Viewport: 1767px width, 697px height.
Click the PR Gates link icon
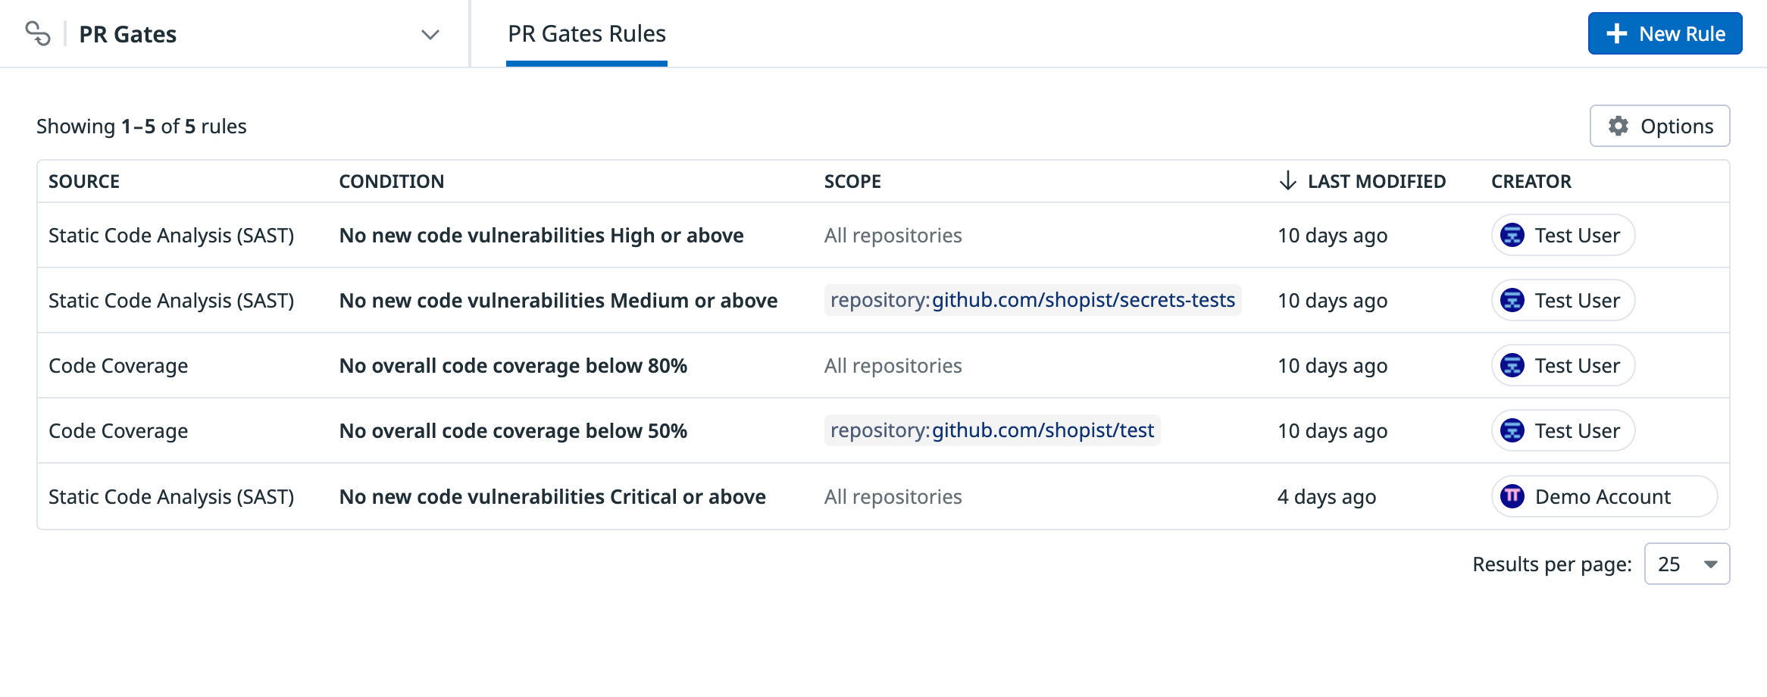tap(38, 34)
